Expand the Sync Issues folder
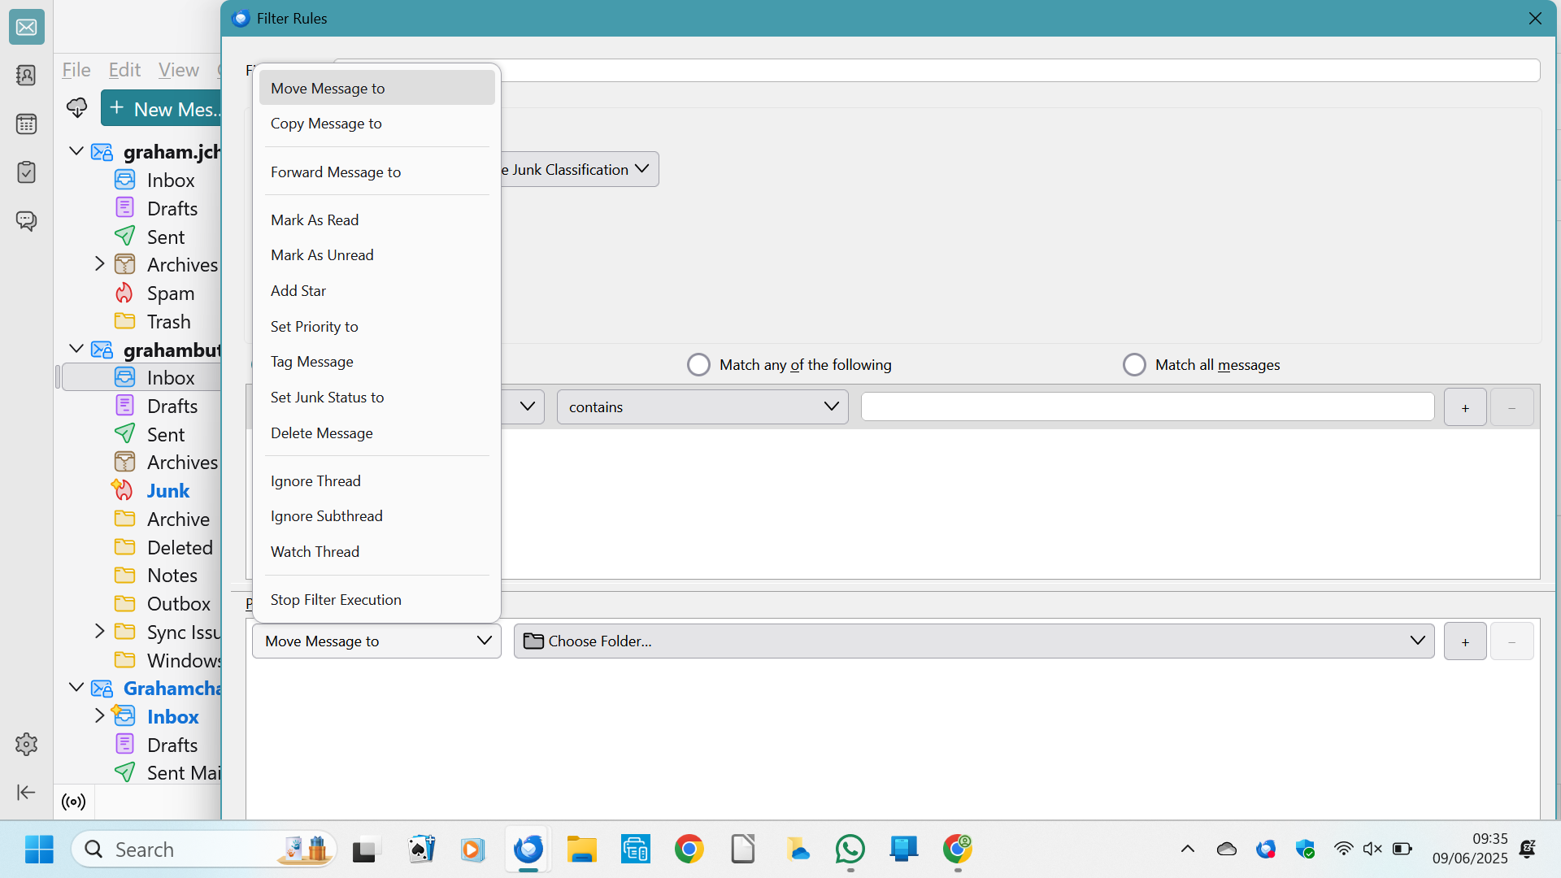The width and height of the screenshot is (1561, 878). tap(99, 632)
